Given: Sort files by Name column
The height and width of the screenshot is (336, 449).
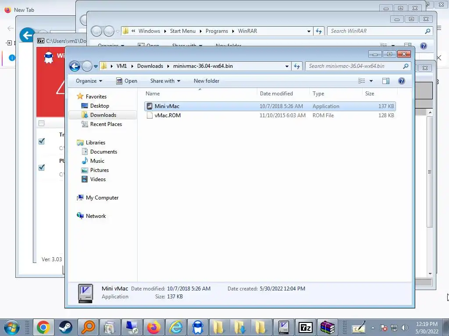Looking at the screenshot, I should (200, 94).
